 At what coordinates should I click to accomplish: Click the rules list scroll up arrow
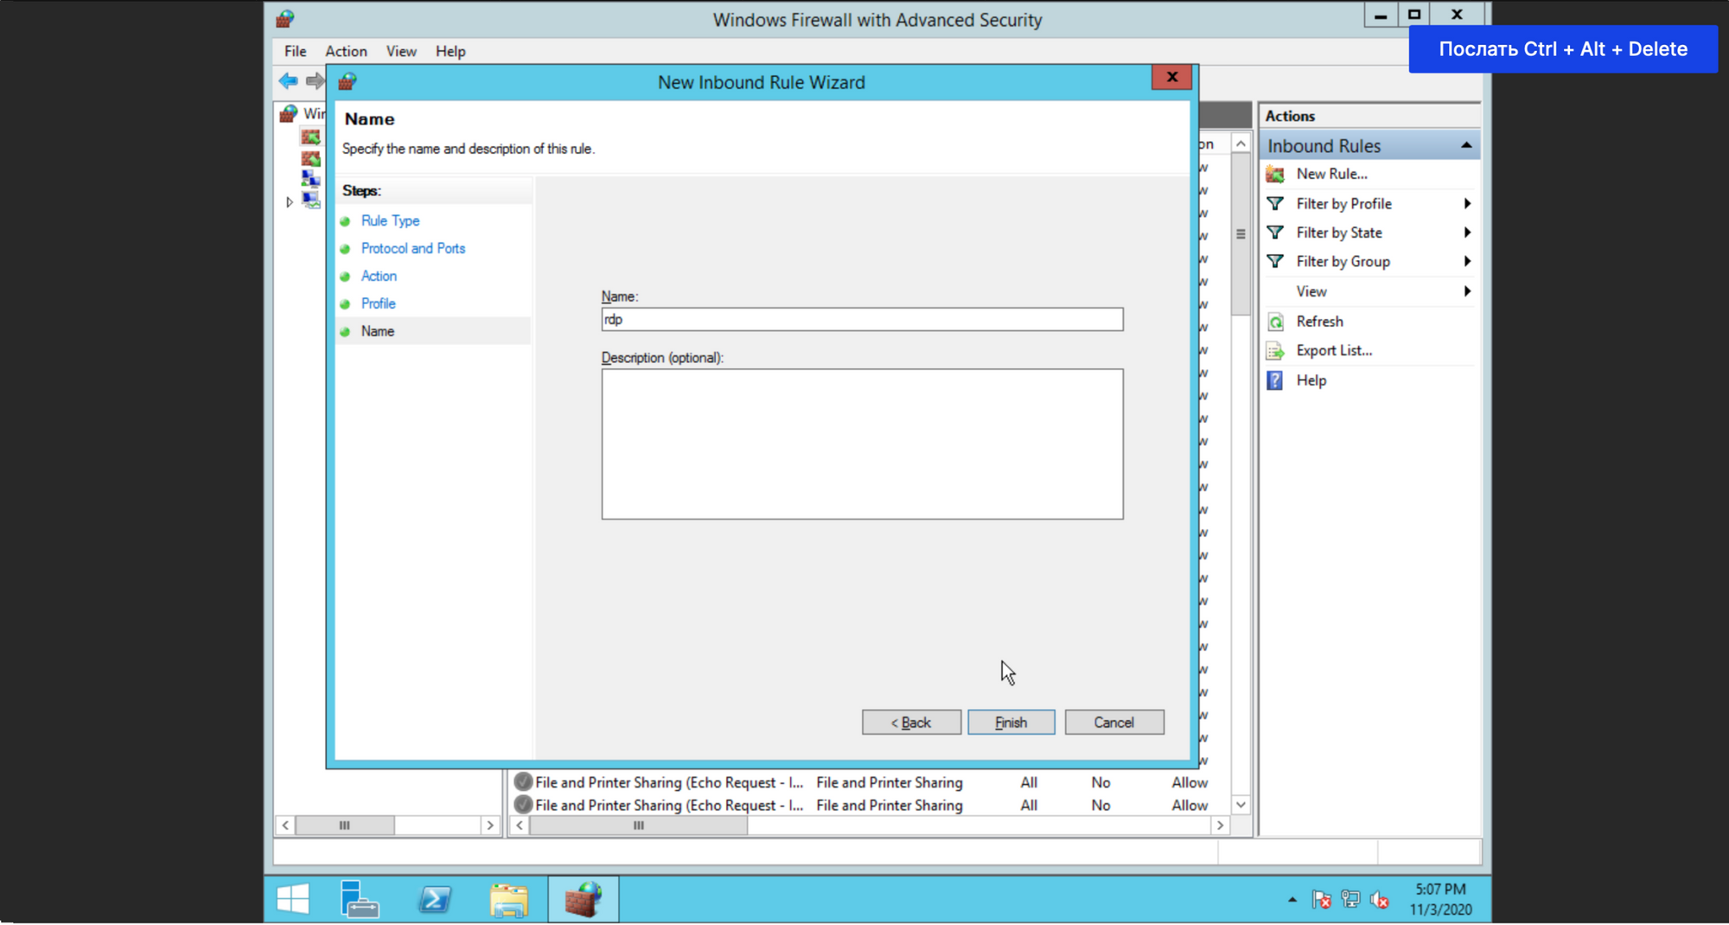pos(1241,144)
